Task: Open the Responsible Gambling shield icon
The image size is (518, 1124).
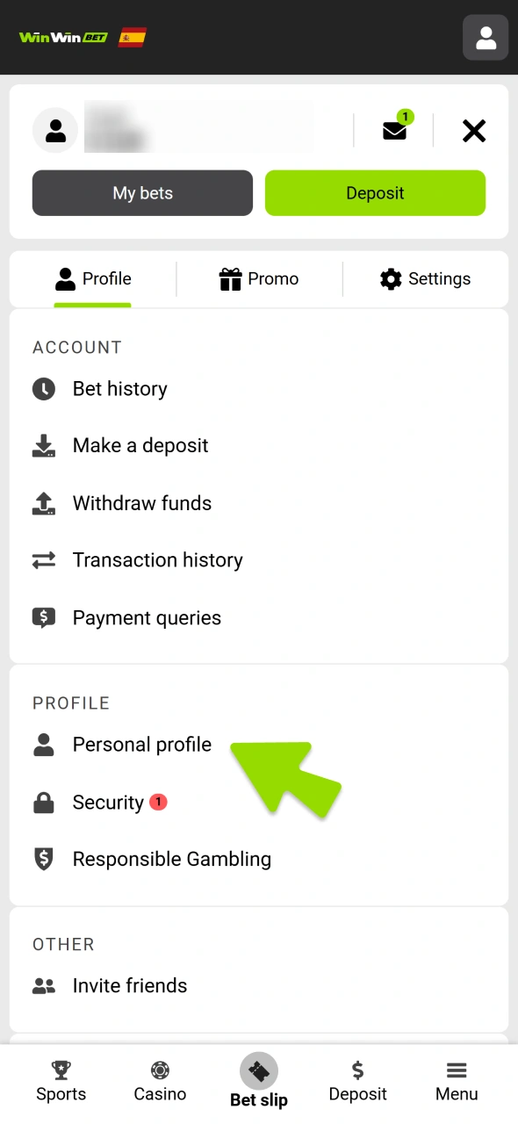Action: pyautogui.click(x=44, y=859)
